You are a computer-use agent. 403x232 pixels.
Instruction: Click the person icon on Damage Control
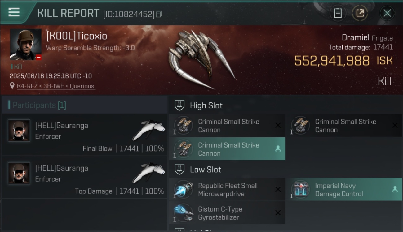(395, 189)
